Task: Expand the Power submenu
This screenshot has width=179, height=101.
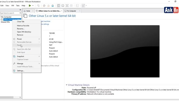Action: (27, 39)
